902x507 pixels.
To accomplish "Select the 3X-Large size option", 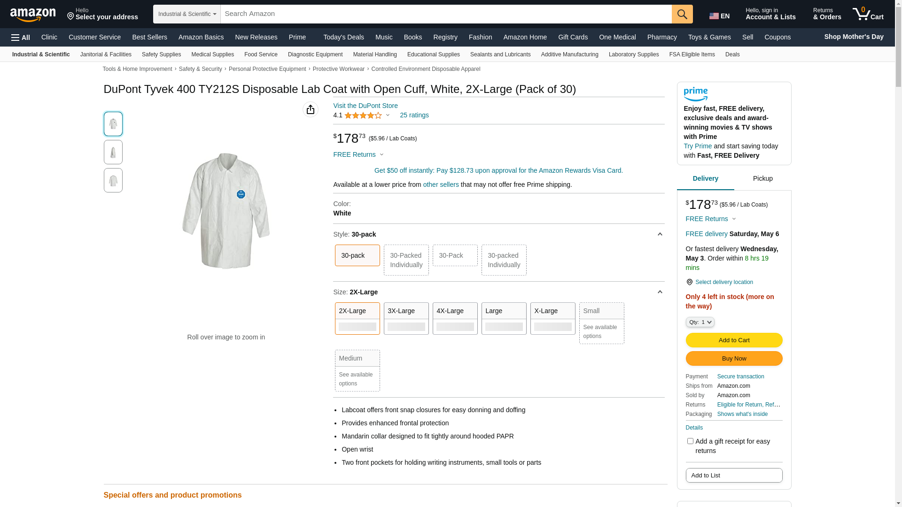I will (x=406, y=318).
